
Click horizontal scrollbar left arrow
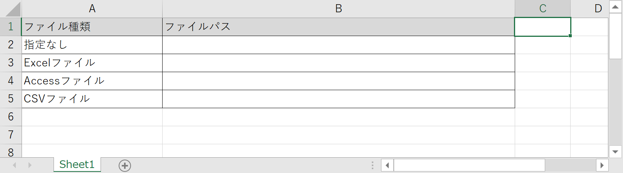387,166
